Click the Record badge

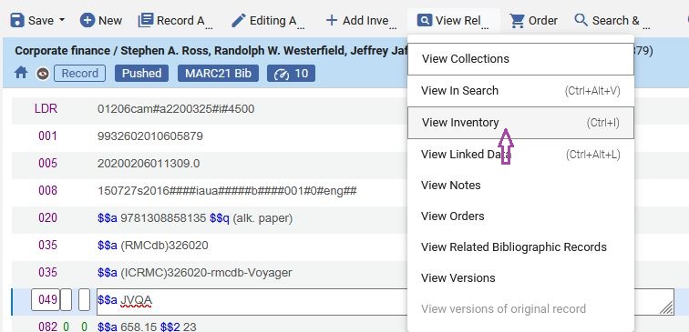coord(79,74)
